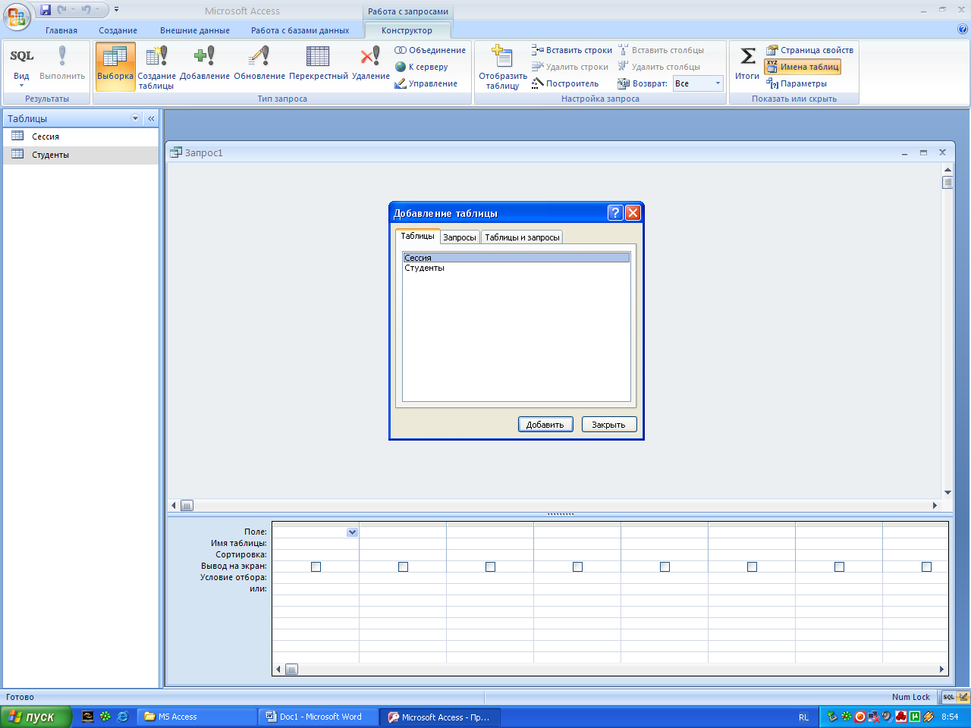Switch to Таблицы и запросы tab
Screen dimensions: 971x728
coord(522,237)
